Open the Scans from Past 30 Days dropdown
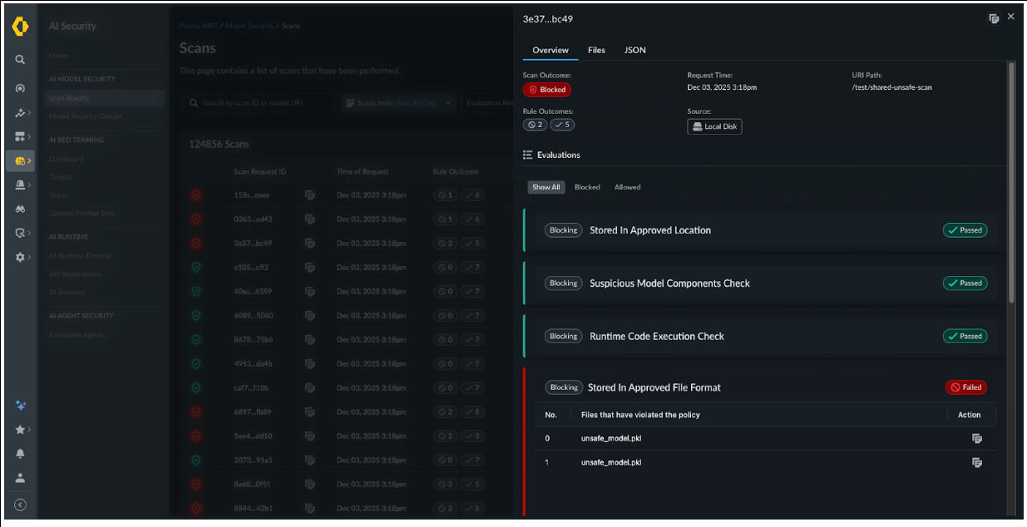Image resolution: width=1027 pixels, height=527 pixels. coord(399,103)
